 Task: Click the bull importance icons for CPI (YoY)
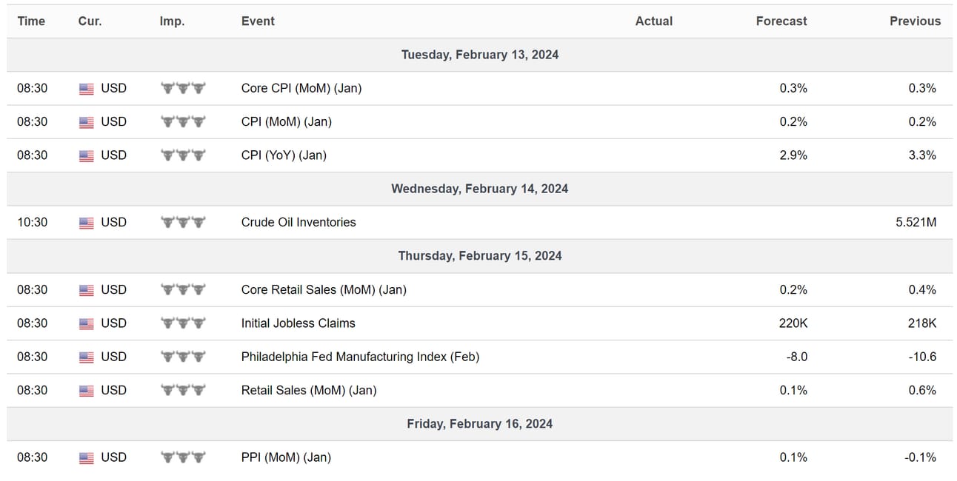pos(183,155)
